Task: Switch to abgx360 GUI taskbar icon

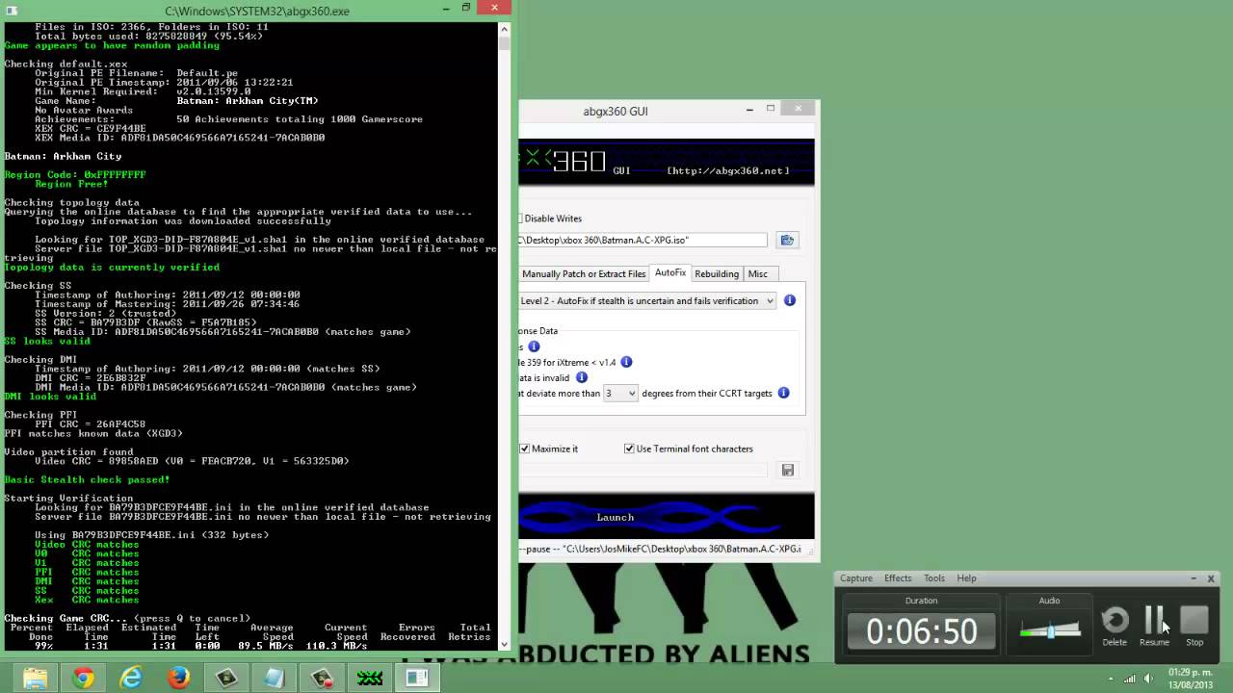Action: [x=370, y=678]
